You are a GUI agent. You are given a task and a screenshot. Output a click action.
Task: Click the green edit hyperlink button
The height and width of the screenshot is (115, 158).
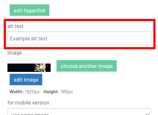(29, 10)
